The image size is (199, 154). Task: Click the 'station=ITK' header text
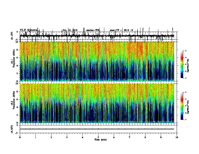pyautogui.click(x=93, y=30)
